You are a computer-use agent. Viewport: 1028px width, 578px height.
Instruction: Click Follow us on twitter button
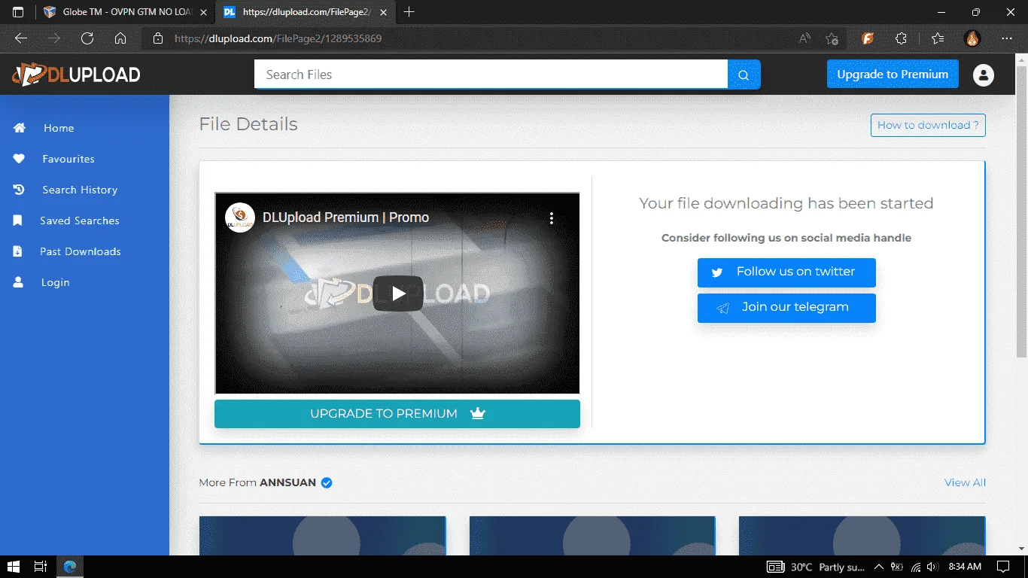coord(786,272)
